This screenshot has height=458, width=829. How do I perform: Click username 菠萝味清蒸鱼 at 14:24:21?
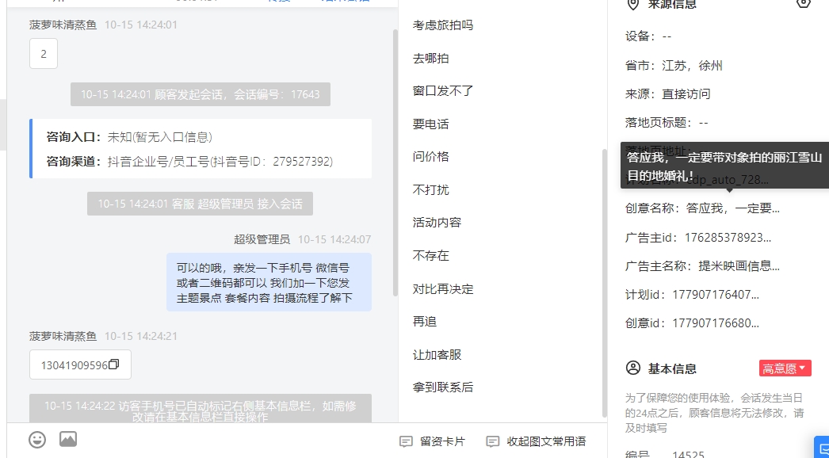pyautogui.click(x=63, y=336)
